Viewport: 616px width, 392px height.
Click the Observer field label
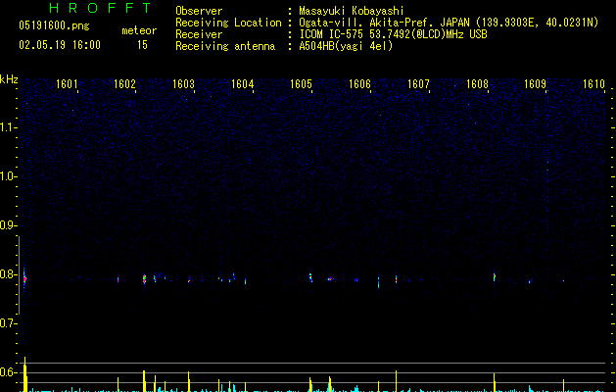199,11
